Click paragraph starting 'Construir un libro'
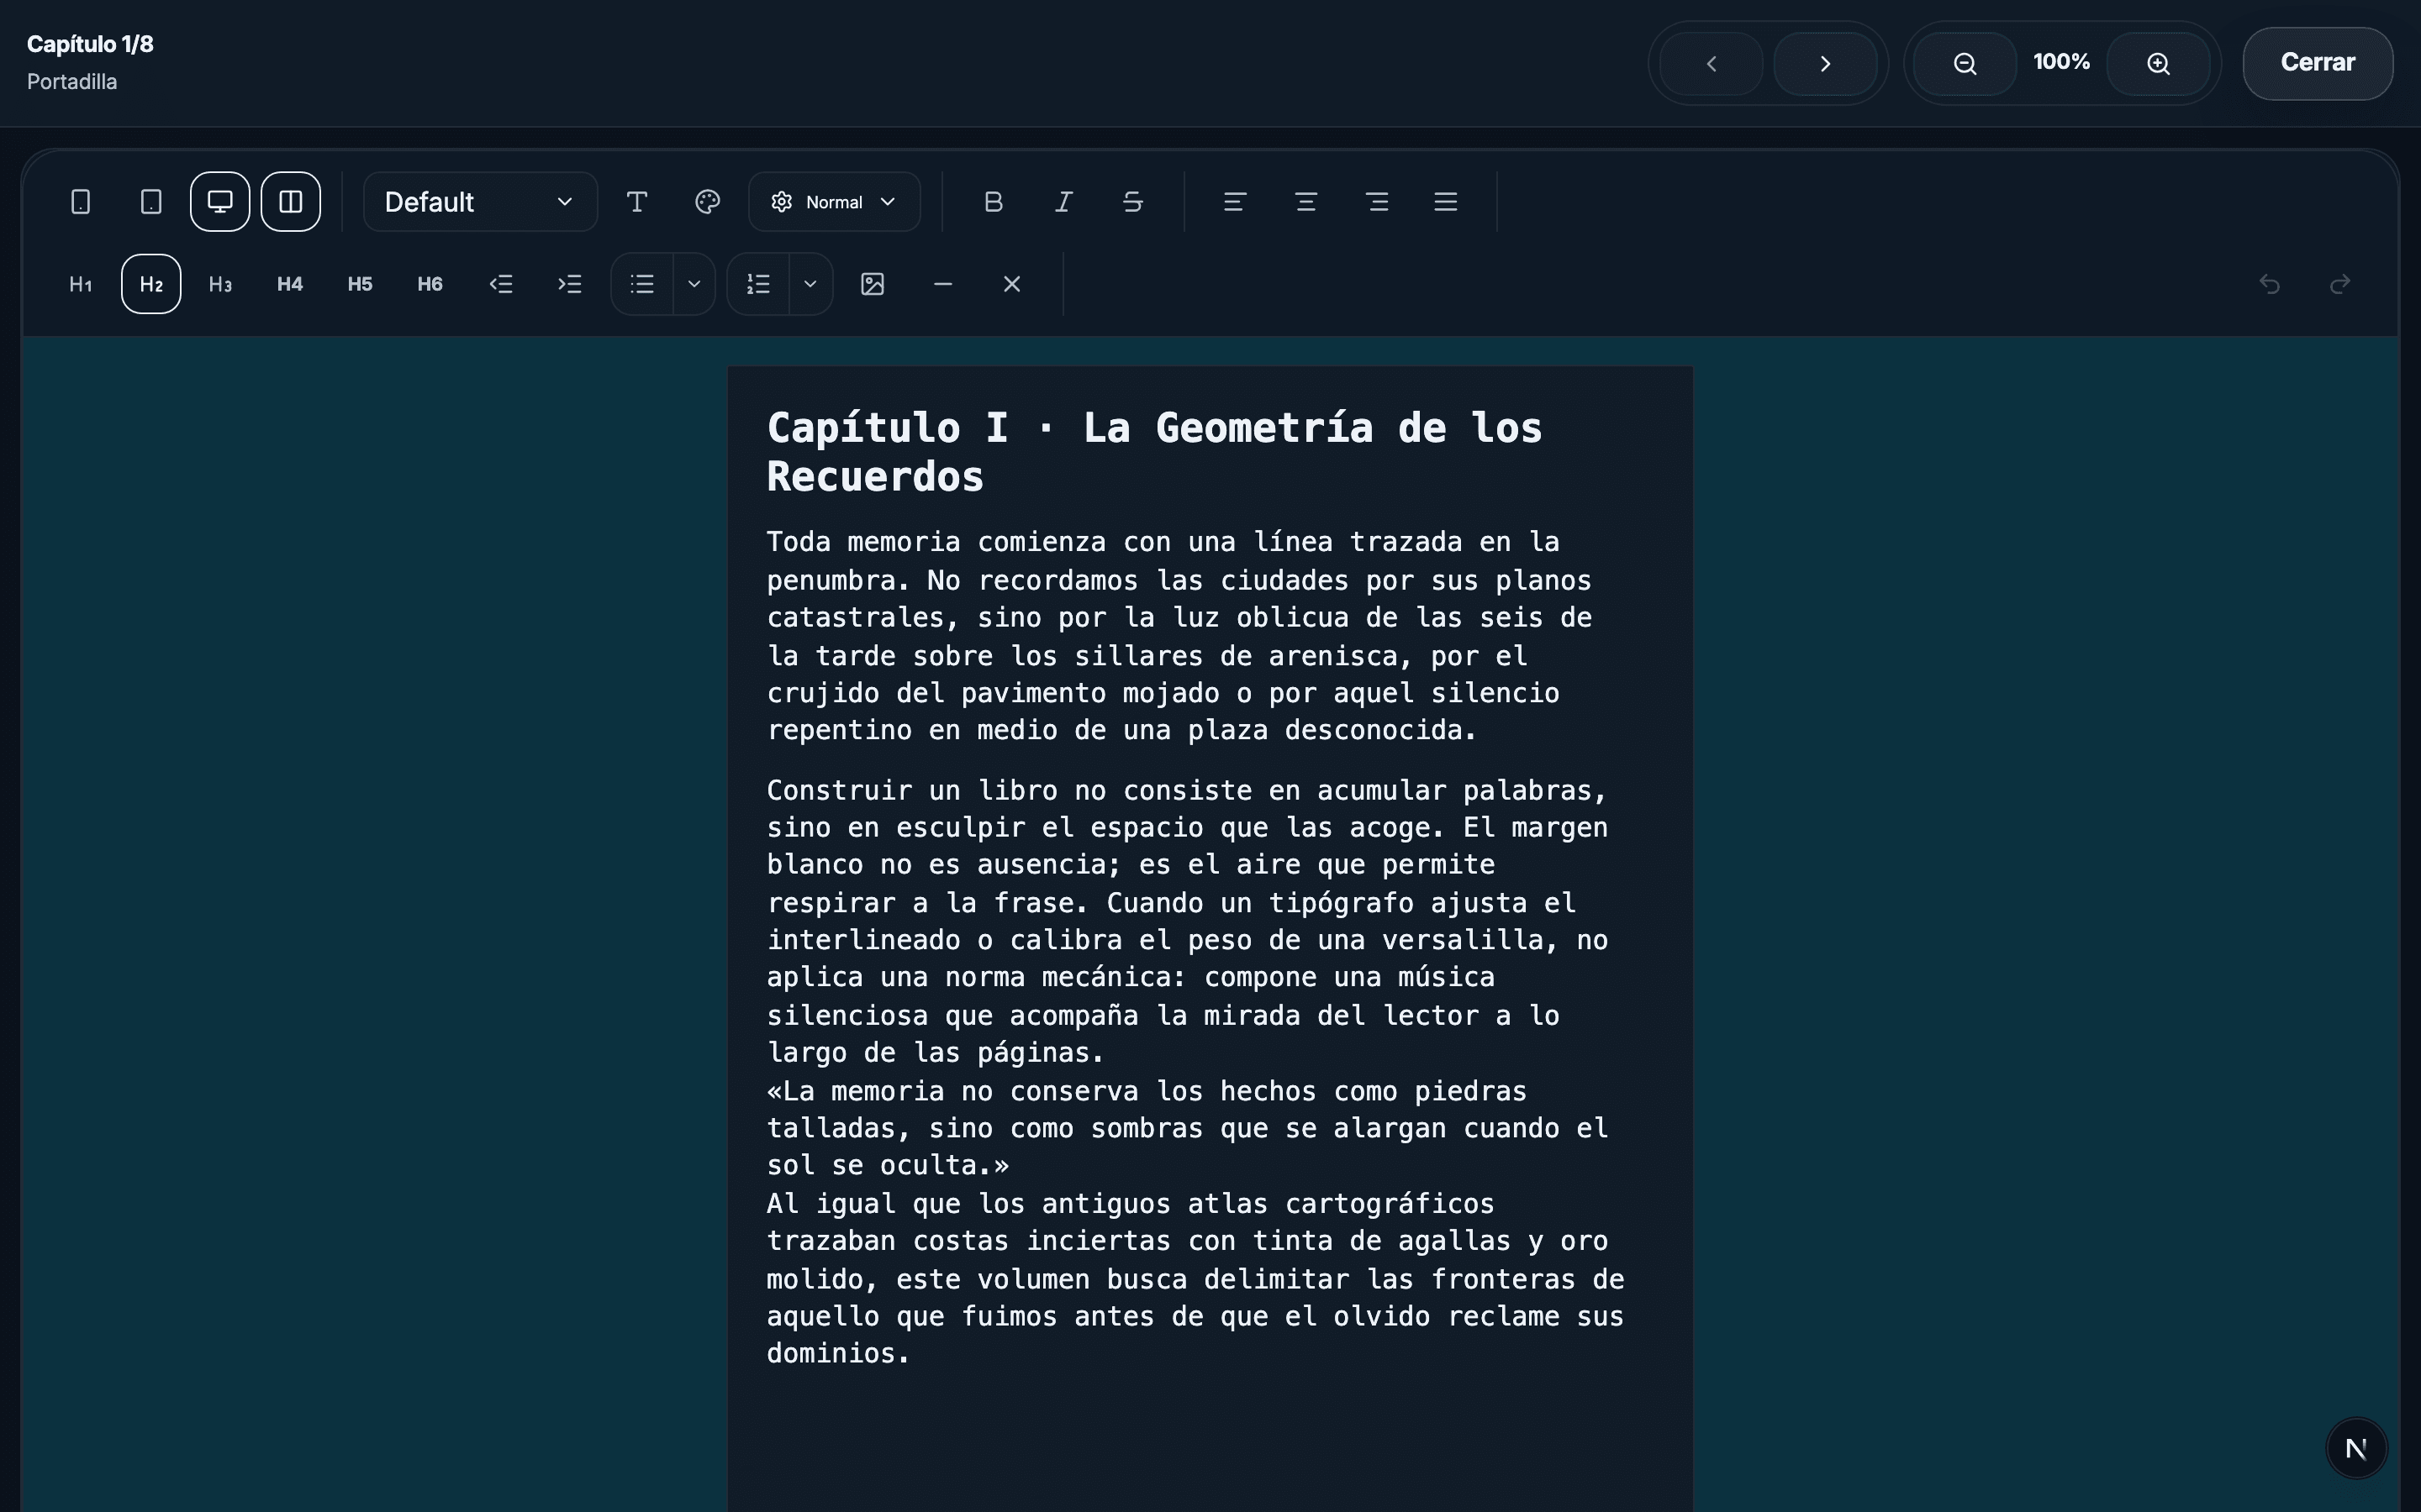This screenshot has width=2421, height=1512. [1188, 921]
